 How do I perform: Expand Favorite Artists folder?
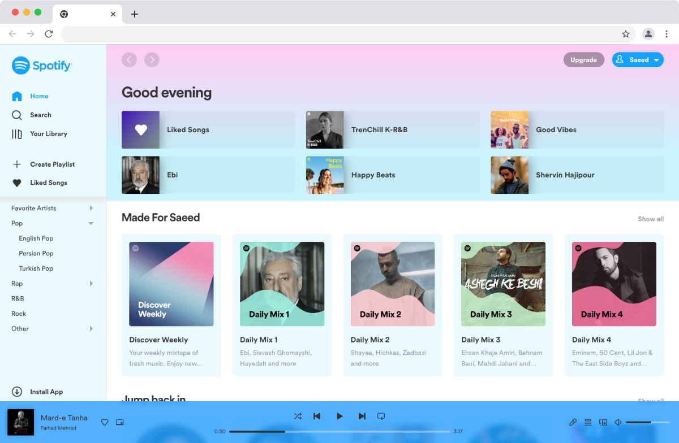pos(91,208)
